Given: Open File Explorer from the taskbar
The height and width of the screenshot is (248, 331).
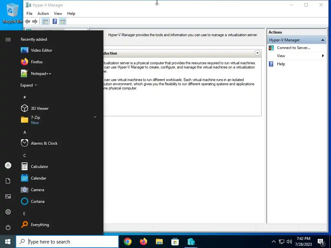Looking at the screenshot, I should [159, 242].
